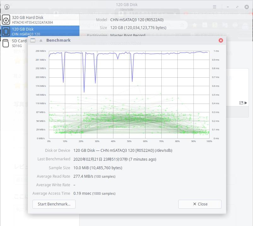The height and width of the screenshot is (226, 253).
Task: Click '10.0 MiB (10,485,760 bytes)' sample size
Action: pos(98,168)
